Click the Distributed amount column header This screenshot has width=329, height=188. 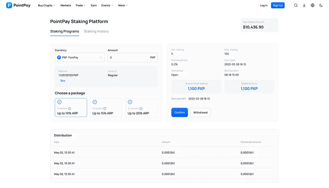tap(251, 142)
